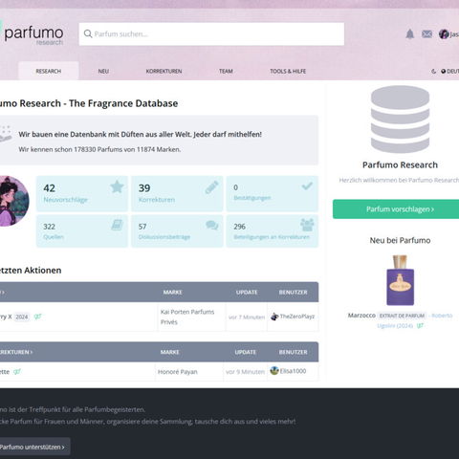Click the MARKE header in corrections table

(x=169, y=352)
